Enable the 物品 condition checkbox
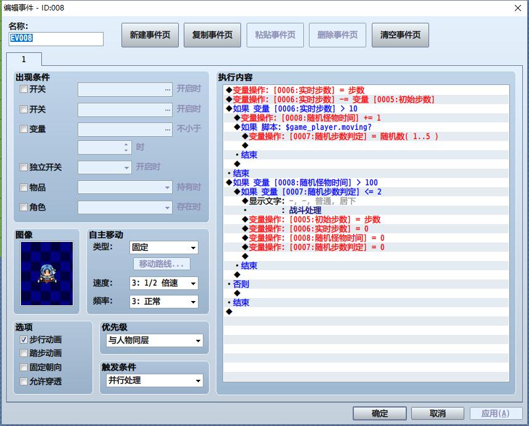Screen dimensions: 529x426 [23, 187]
